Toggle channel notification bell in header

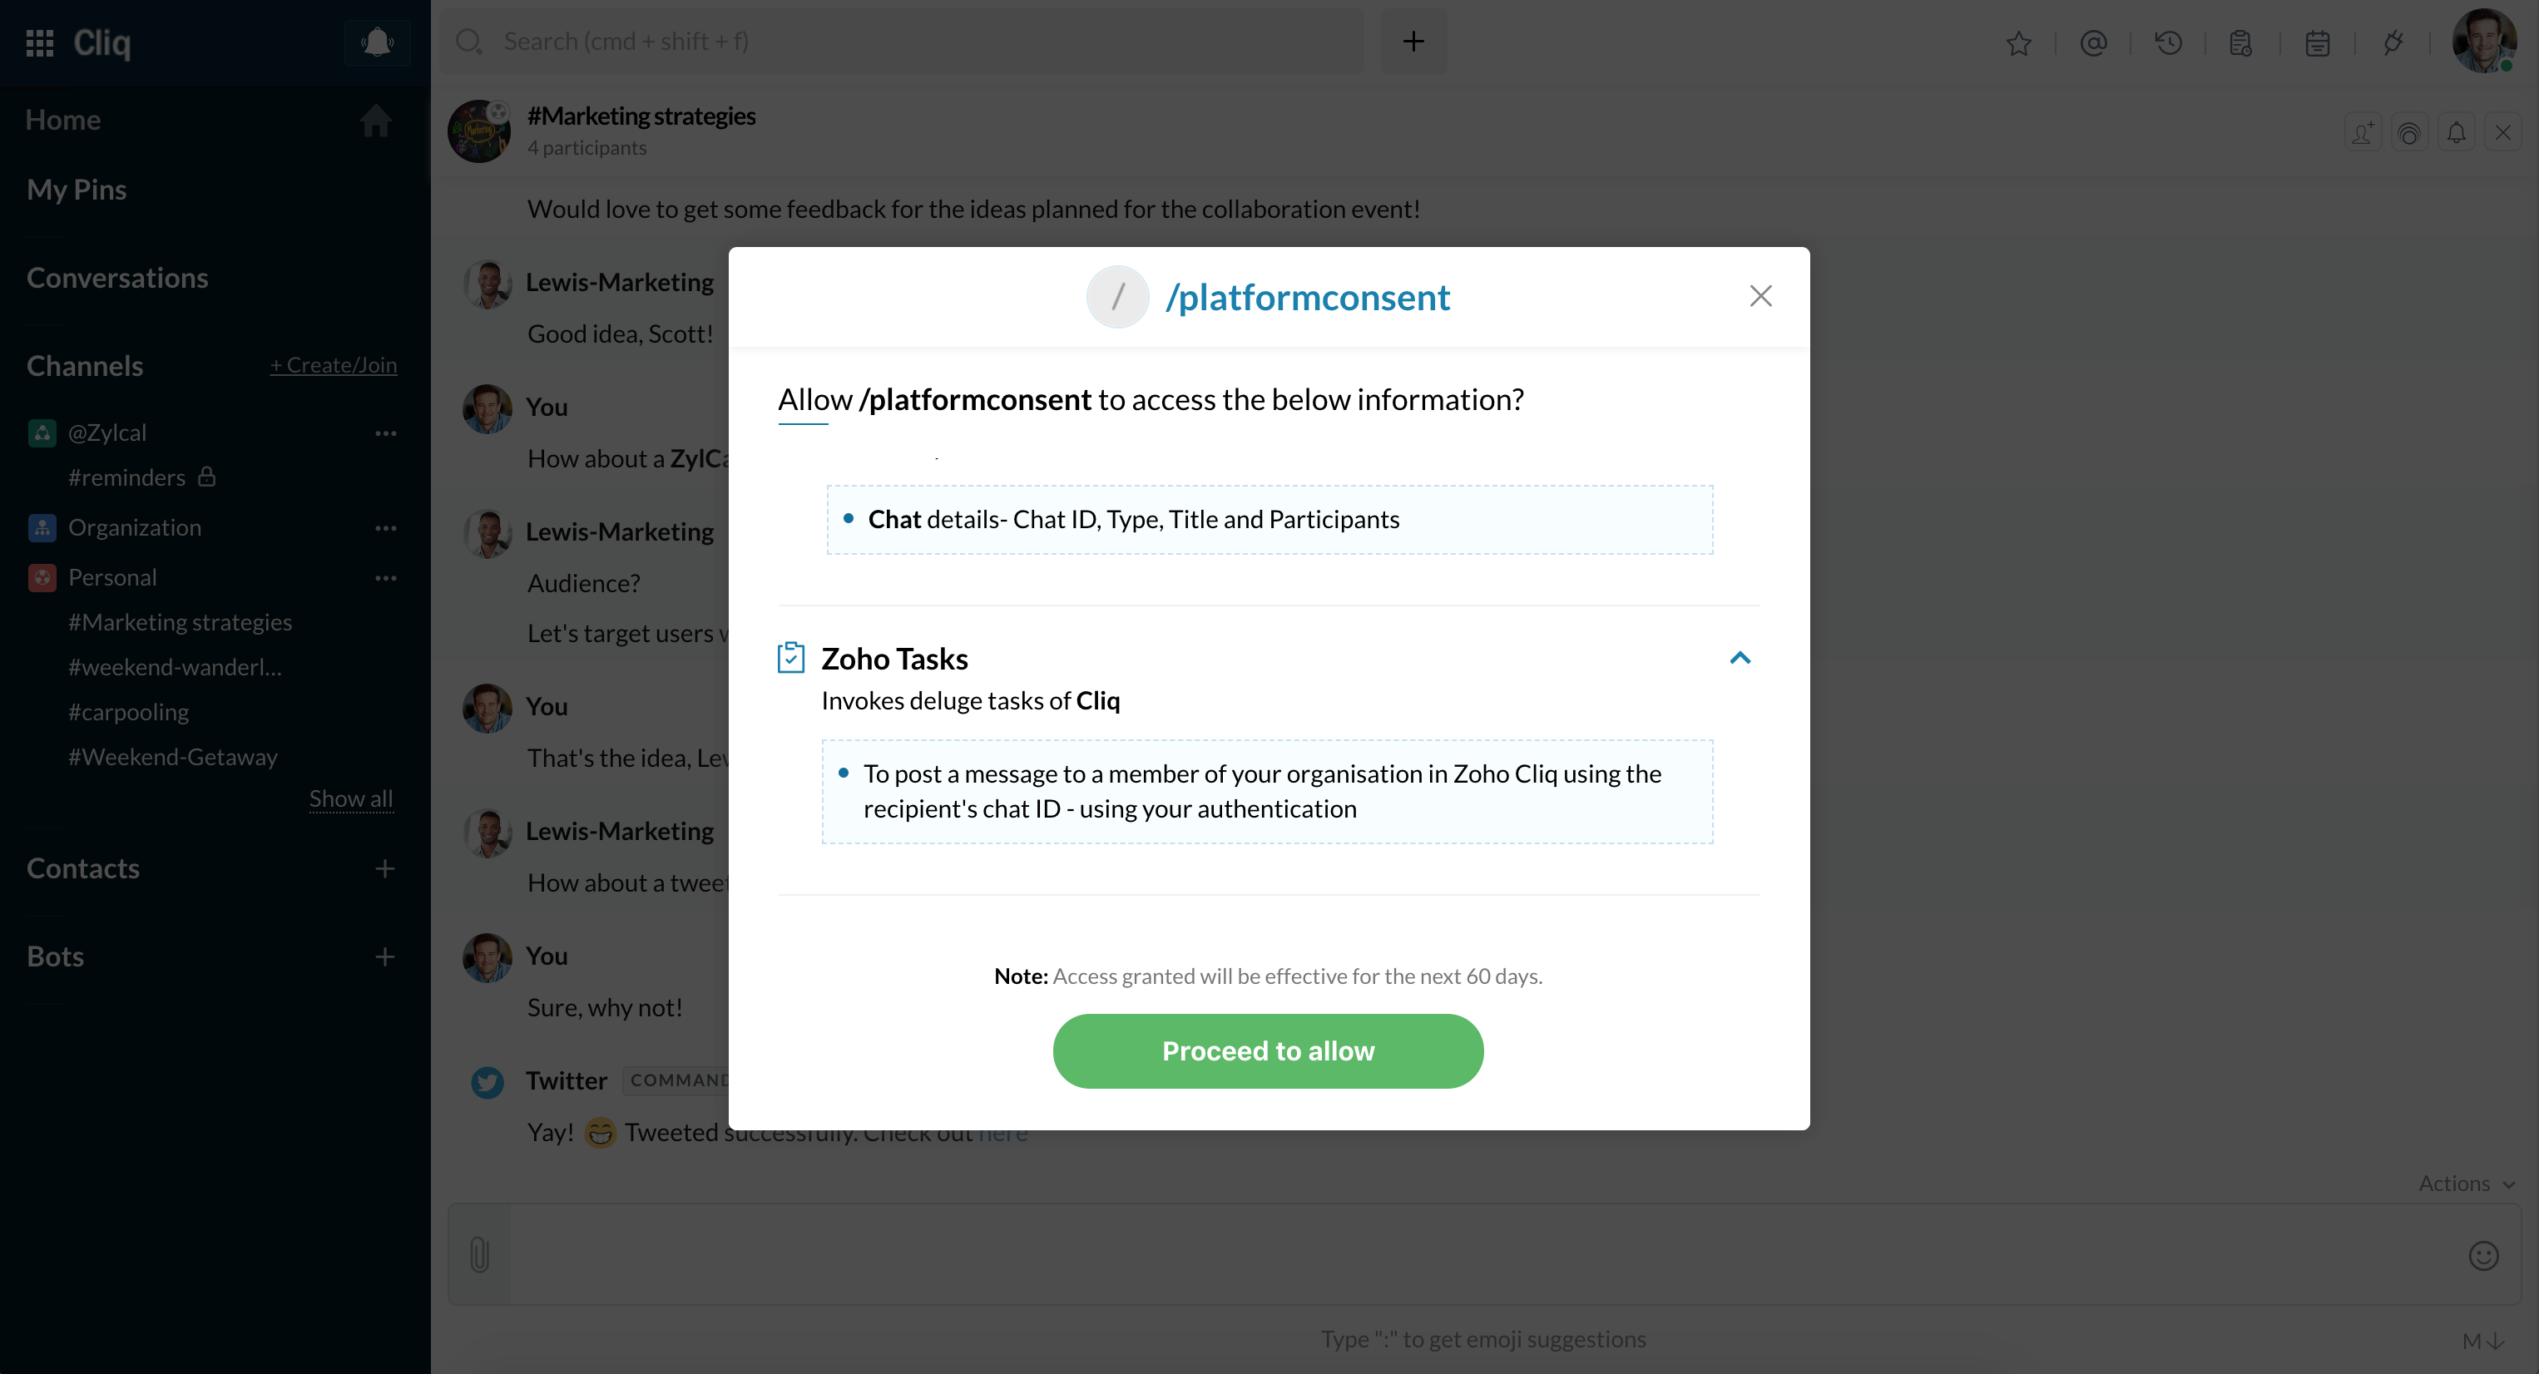2456,132
